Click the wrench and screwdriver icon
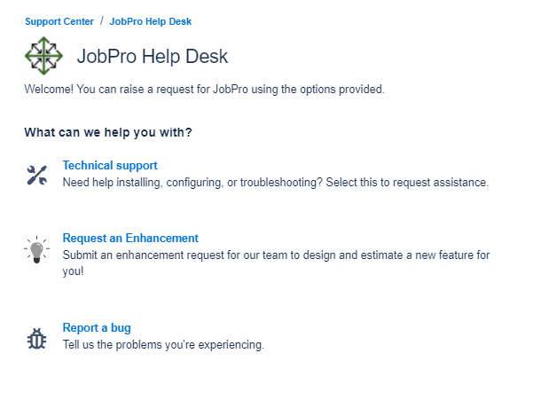 click(36, 175)
